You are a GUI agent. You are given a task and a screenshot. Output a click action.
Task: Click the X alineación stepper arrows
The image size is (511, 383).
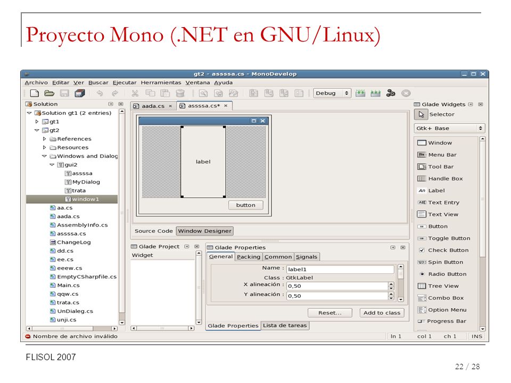click(391, 286)
